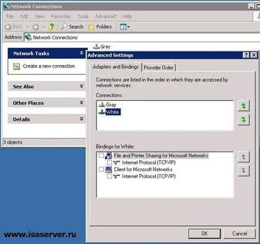Switch to Adapters and Bindings tab

pyautogui.click(x=116, y=67)
